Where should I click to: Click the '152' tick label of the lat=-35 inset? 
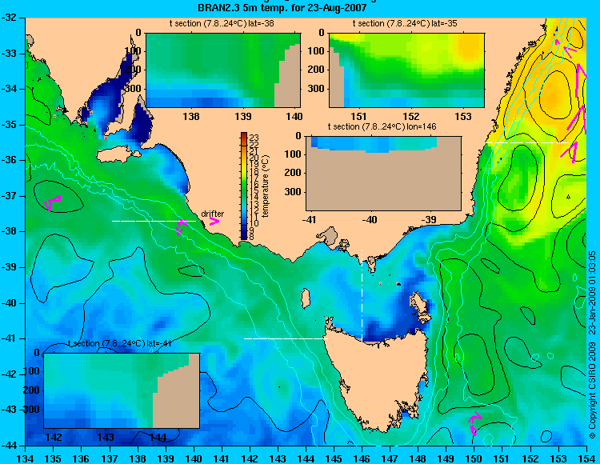click(x=411, y=116)
